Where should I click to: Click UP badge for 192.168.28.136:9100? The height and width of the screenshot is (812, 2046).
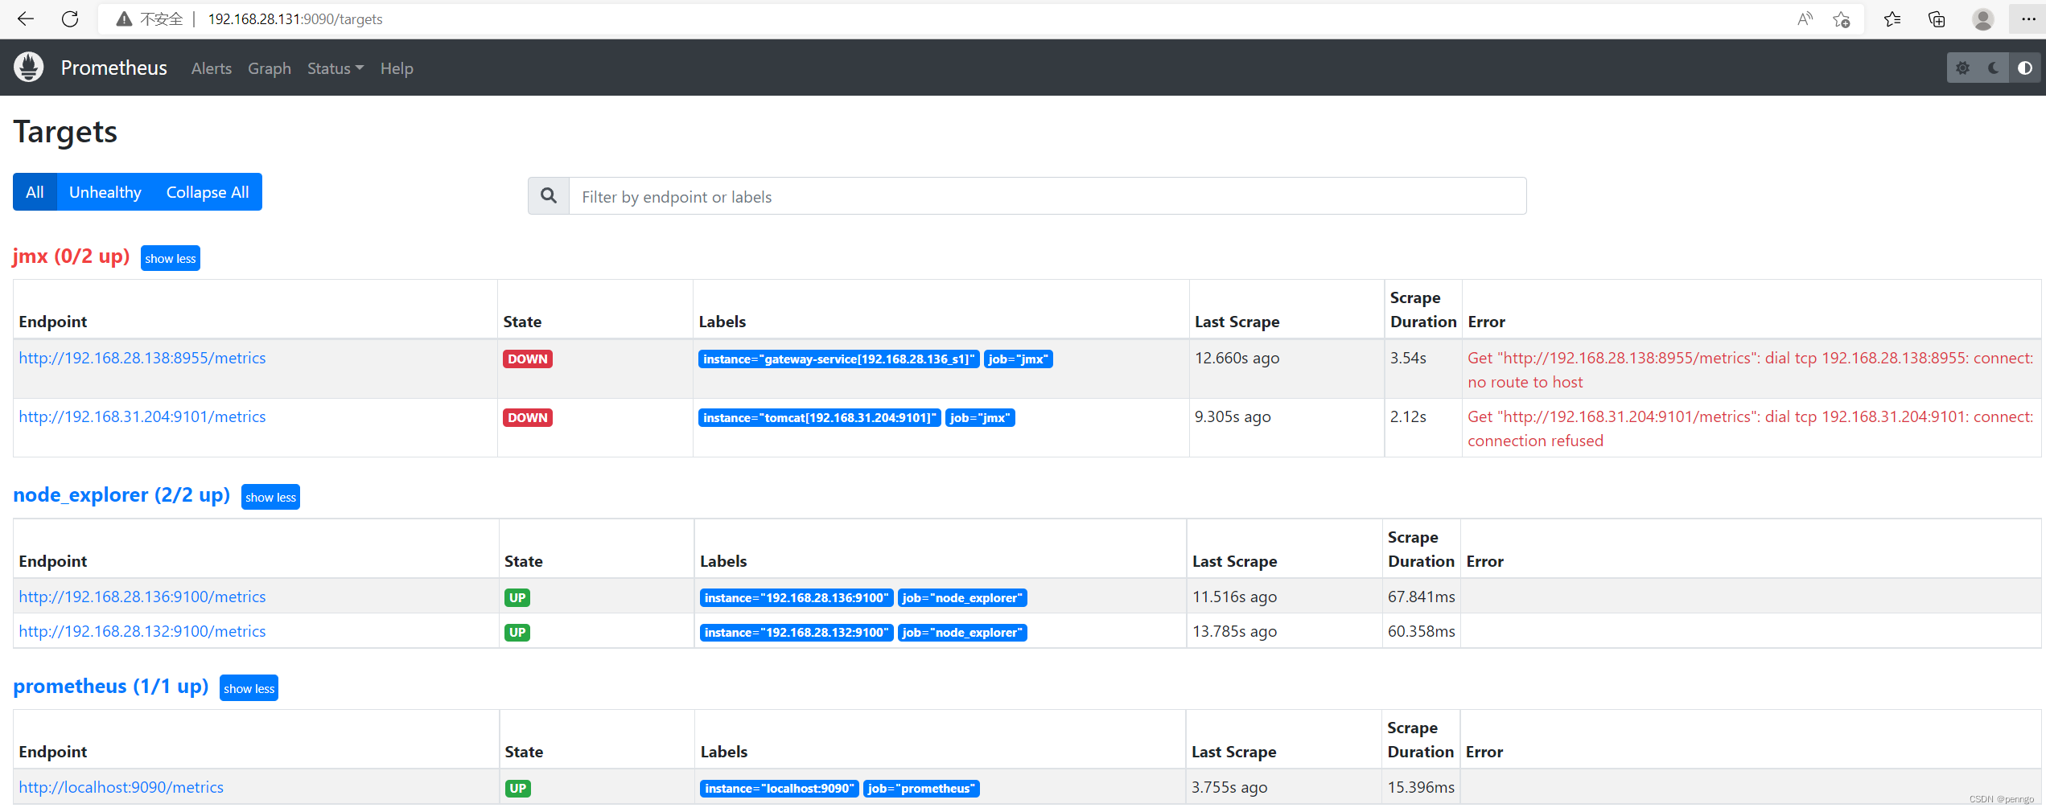point(517,598)
